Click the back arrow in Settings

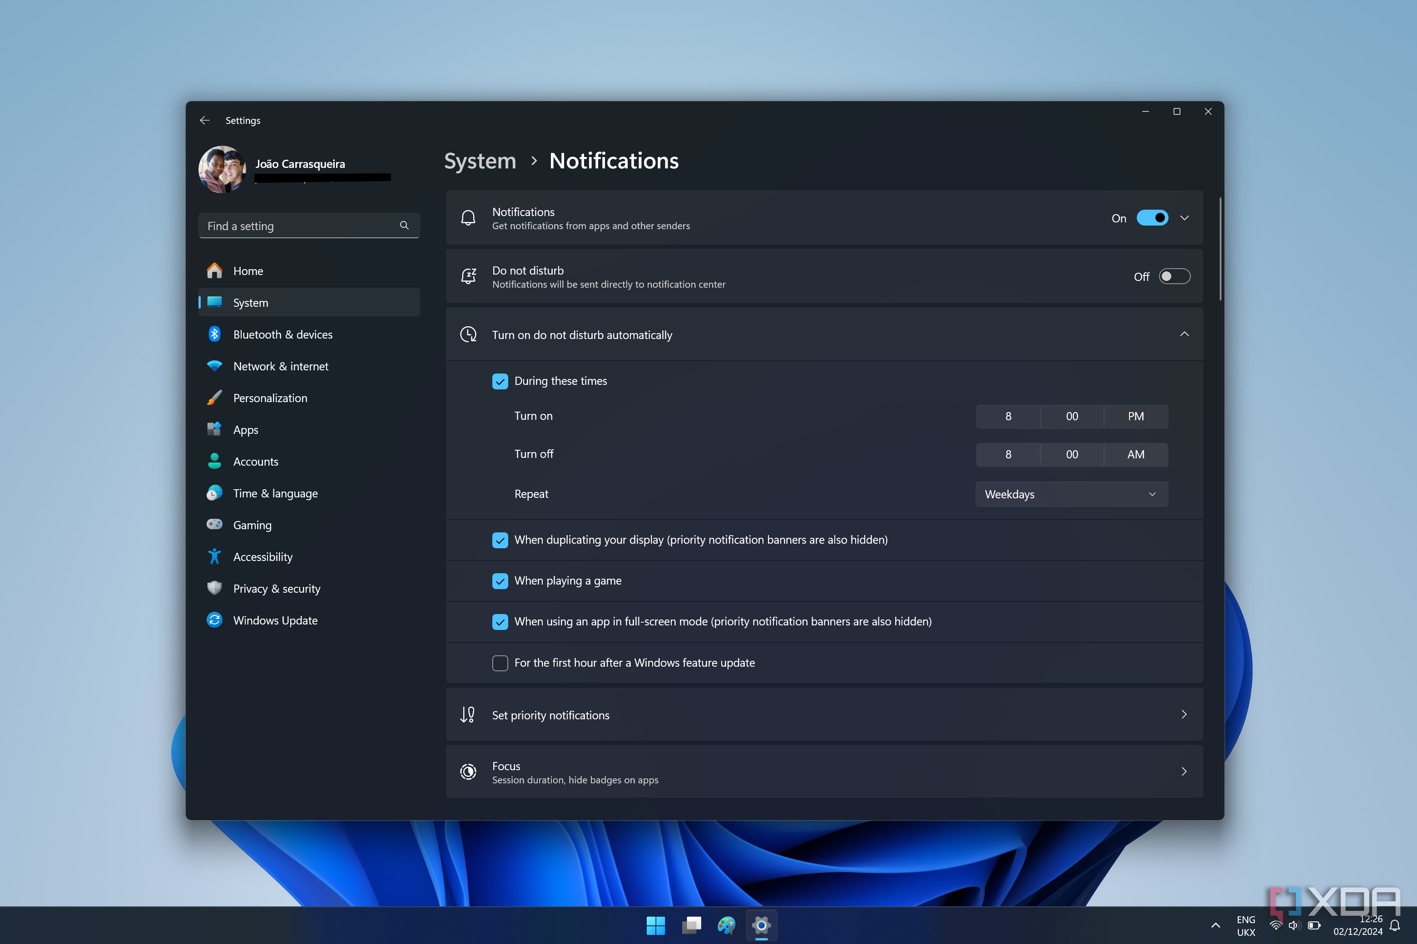click(204, 120)
